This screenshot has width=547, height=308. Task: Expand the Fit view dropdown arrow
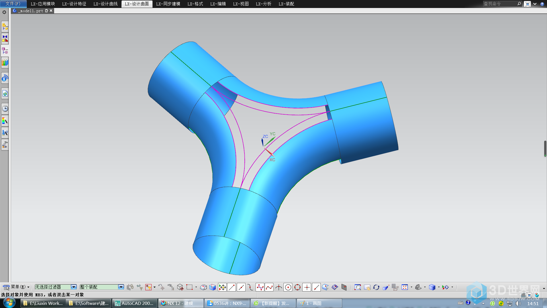[x=411, y=287]
